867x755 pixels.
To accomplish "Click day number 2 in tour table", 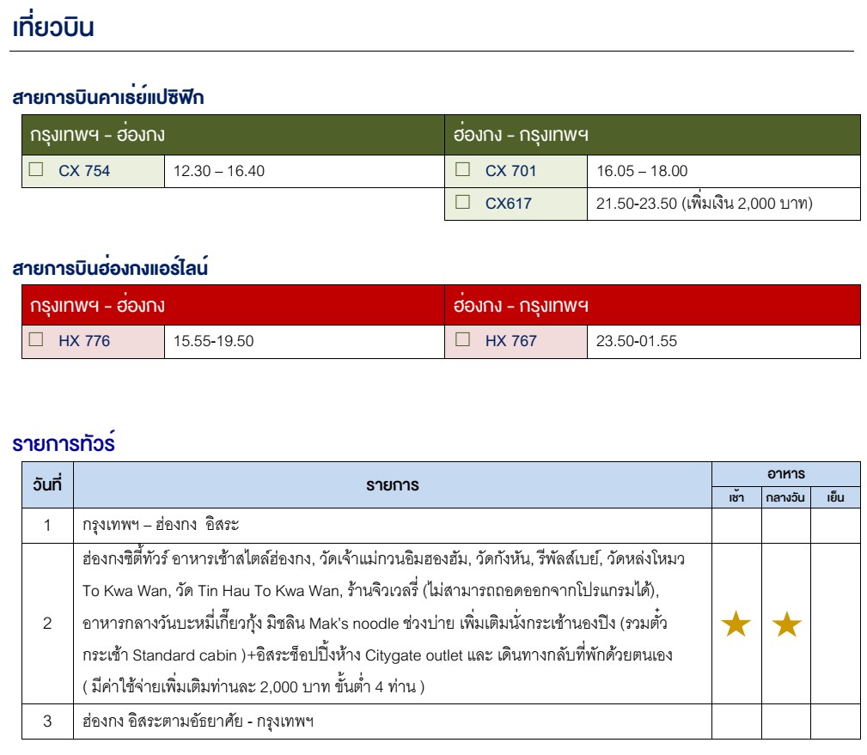I will [47, 624].
